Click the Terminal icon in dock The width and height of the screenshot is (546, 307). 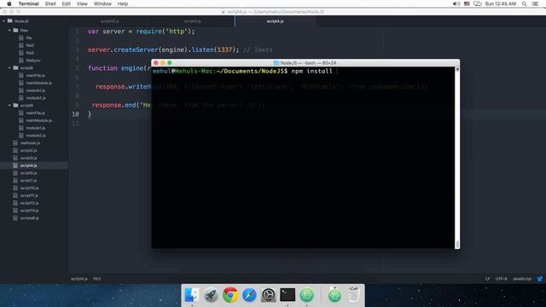288,295
